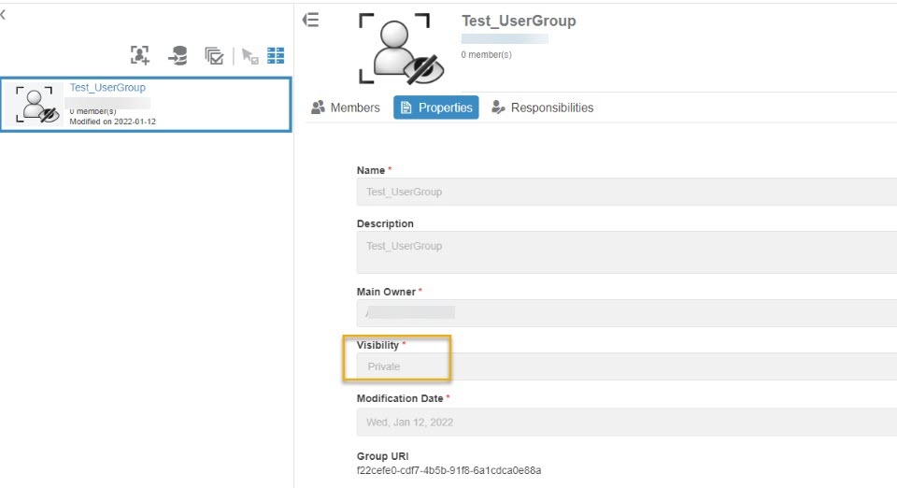The width and height of the screenshot is (897, 488).
Task: Click the Modification Date field
Action: pos(626,422)
